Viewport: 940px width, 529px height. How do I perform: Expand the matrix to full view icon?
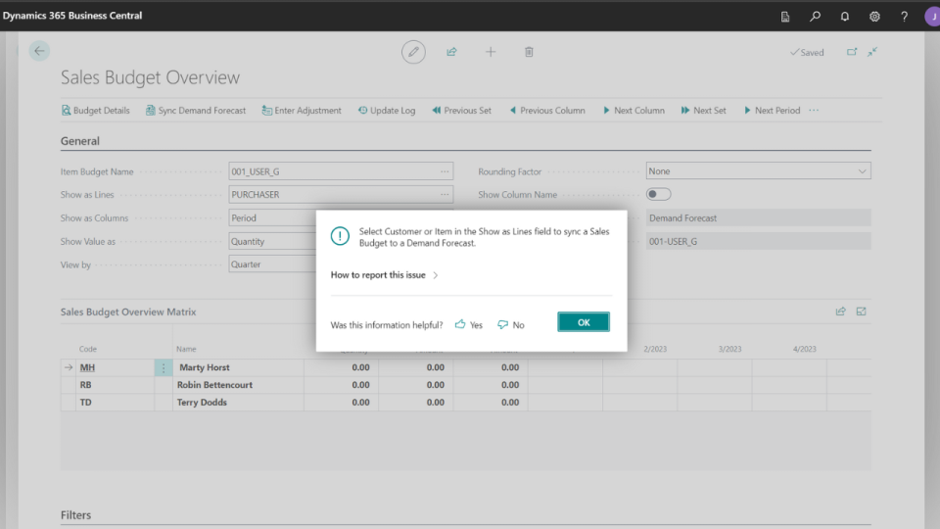pyautogui.click(x=862, y=312)
